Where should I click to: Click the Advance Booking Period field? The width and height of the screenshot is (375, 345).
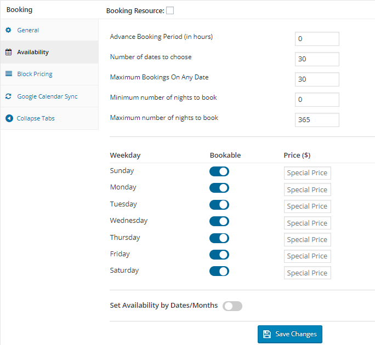pos(317,39)
